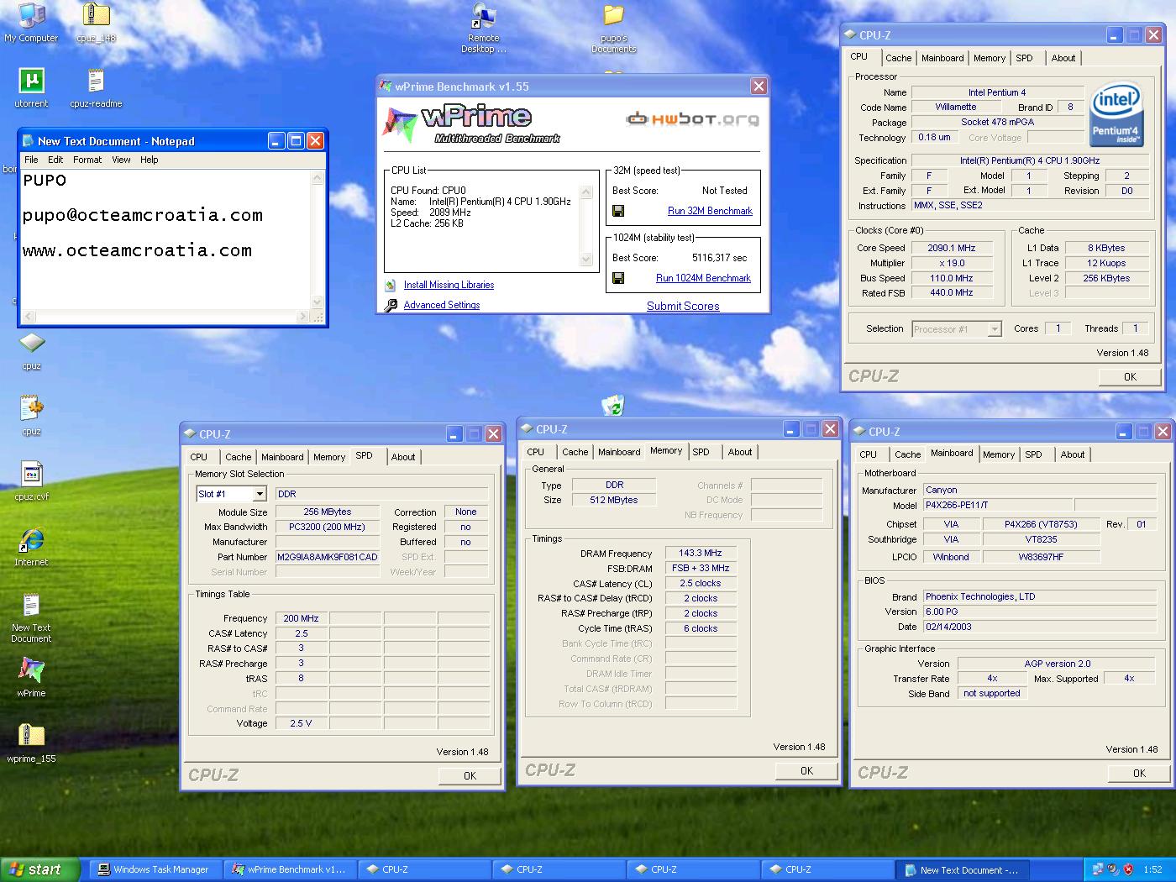The height and width of the screenshot is (882, 1176).
Task: Open the Format menu in Notepad
Action: [x=87, y=160]
